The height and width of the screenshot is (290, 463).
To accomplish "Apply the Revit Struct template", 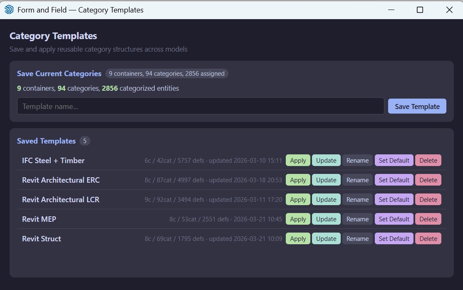I will coord(297,238).
